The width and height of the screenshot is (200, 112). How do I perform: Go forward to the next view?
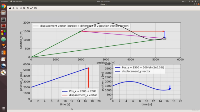click(17, 8)
